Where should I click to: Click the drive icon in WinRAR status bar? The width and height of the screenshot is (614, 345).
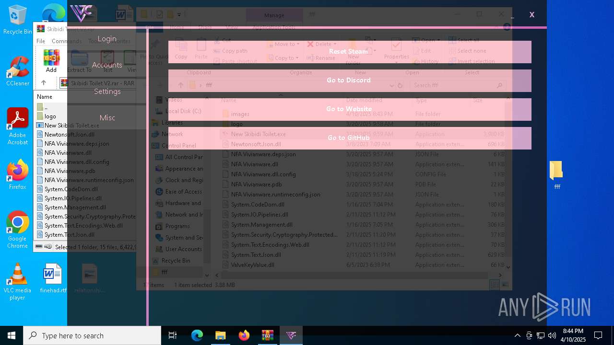[39, 247]
